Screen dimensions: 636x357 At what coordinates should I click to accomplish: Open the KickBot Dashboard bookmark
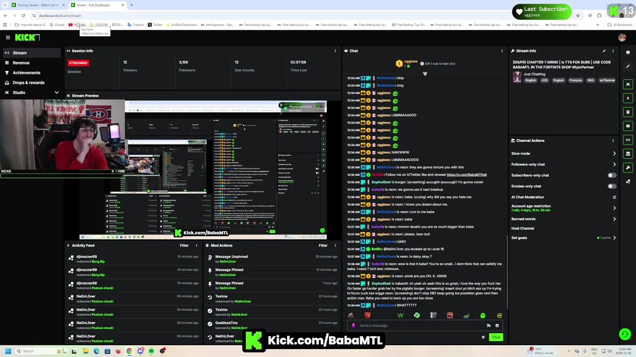click(182, 25)
